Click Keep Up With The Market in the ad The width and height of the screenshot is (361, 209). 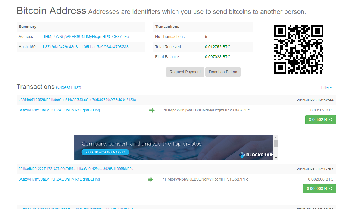coord(105,152)
